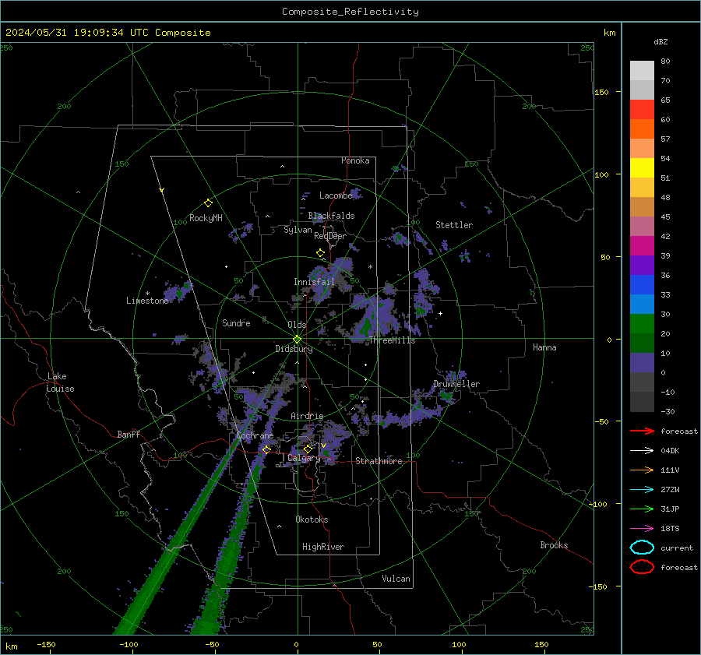Click the Airdrie city label
701x655 pixels.
(x=307, y=416)
